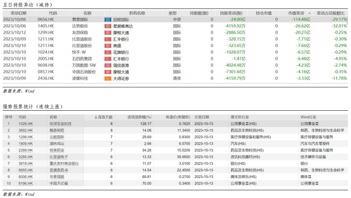
Task: Sort by the ↓连涨天数 column header
Action: (x=104, y=117)
